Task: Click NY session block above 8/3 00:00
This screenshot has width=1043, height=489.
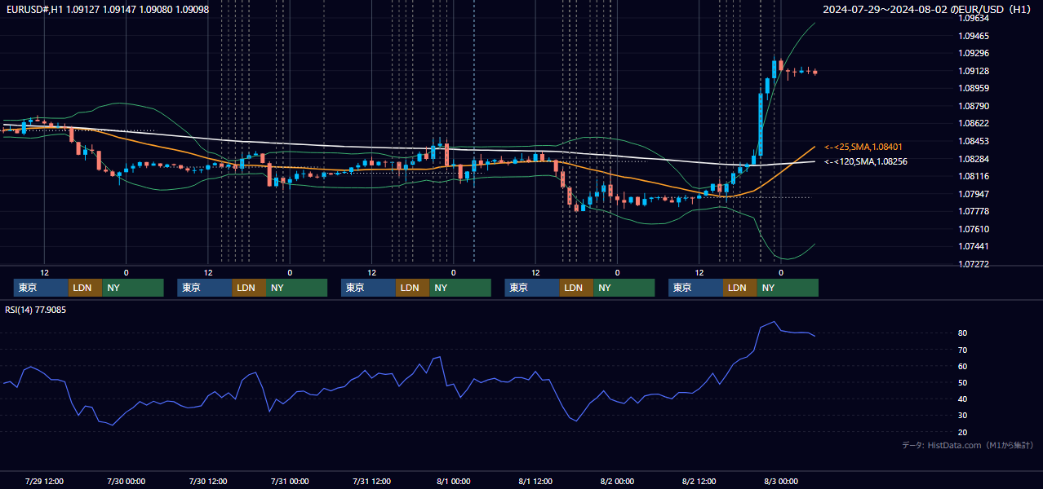Action: point(788,288)
